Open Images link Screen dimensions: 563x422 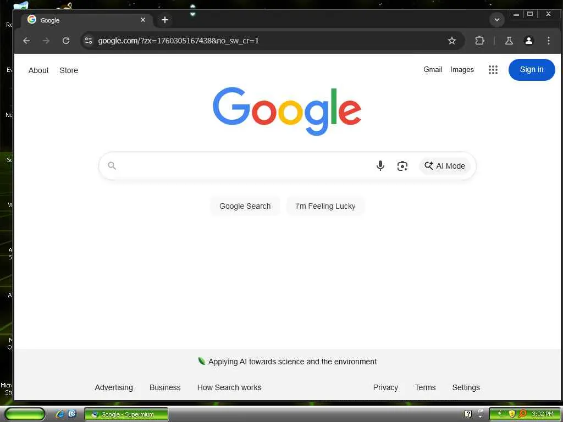pos(462,70)
